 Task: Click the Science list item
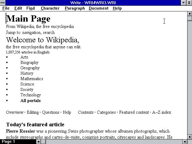(27, 84)
